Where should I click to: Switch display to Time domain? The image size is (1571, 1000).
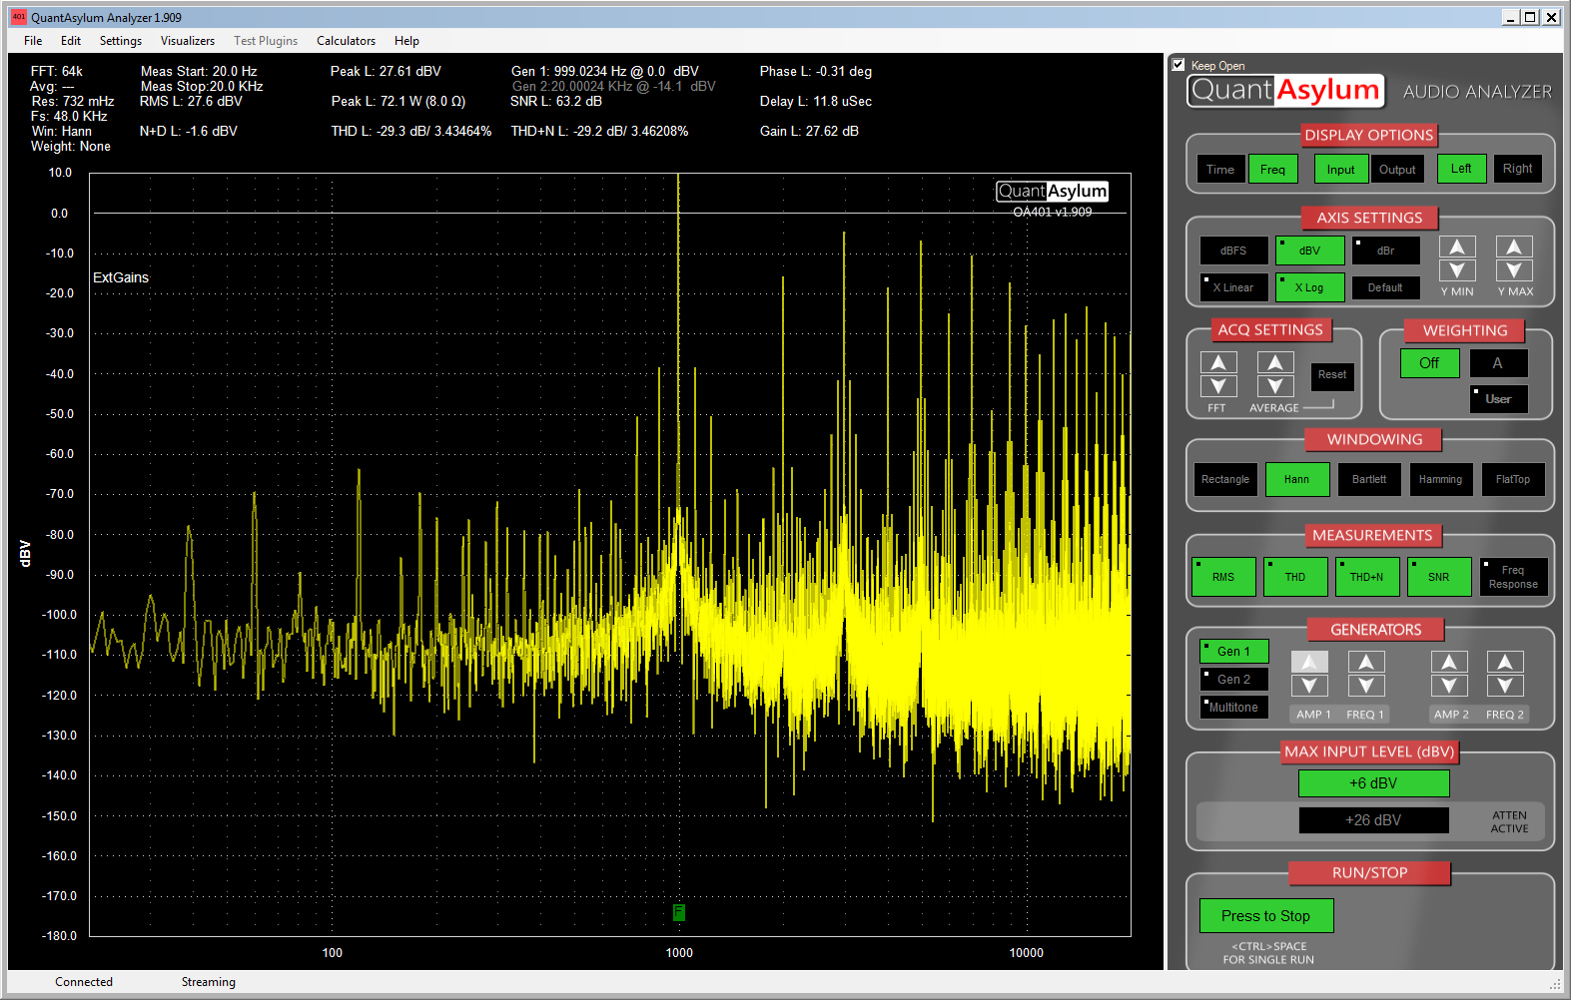tap(1220, 169)
